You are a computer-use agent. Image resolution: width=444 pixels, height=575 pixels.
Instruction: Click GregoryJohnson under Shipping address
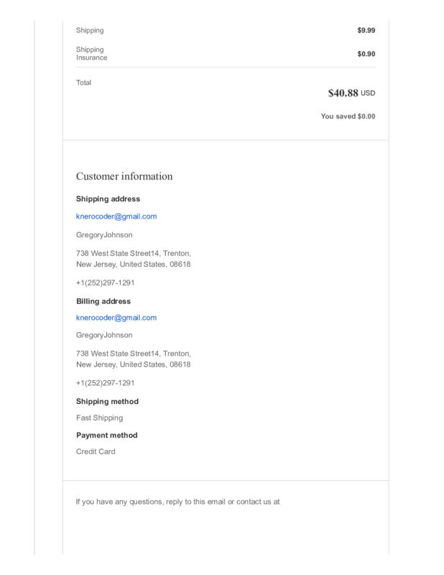104,235
